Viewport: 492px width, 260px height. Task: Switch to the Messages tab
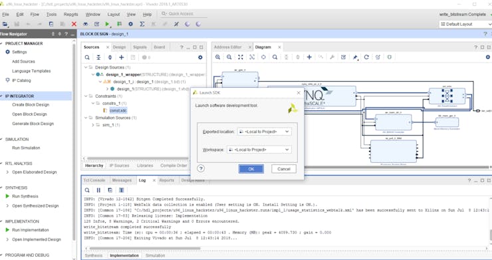coord(122,180)
